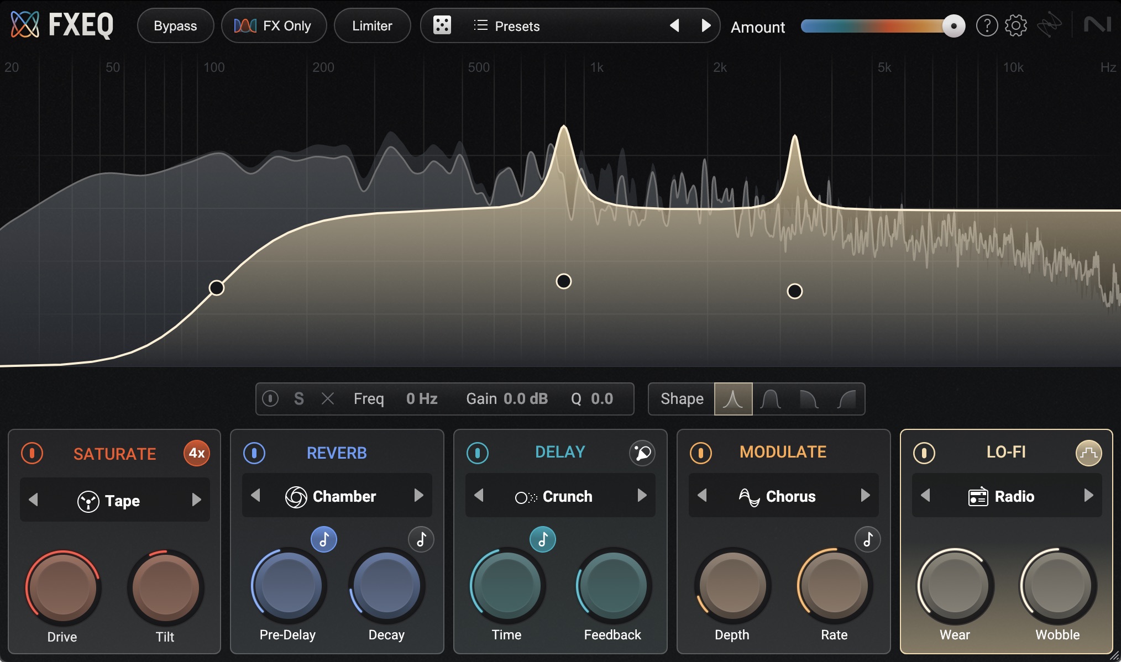Click the Modulate Depth knob
1121x662 pixels.
[x=732, y=586]
